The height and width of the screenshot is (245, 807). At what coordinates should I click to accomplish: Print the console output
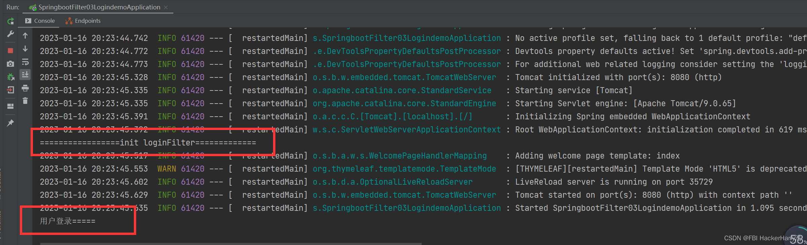click(25, 88)
